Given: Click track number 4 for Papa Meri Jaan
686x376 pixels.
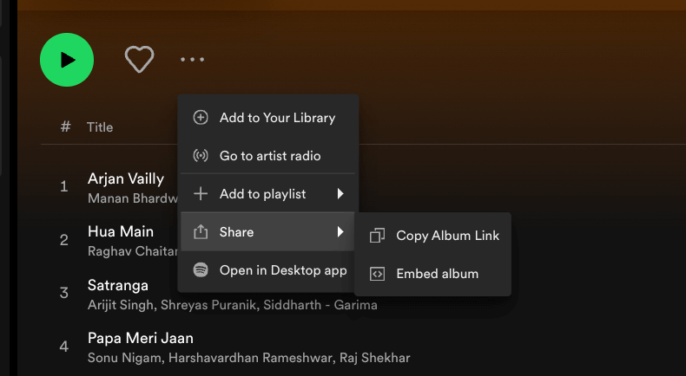Looking at the screenshot, I should coord(64,347).
